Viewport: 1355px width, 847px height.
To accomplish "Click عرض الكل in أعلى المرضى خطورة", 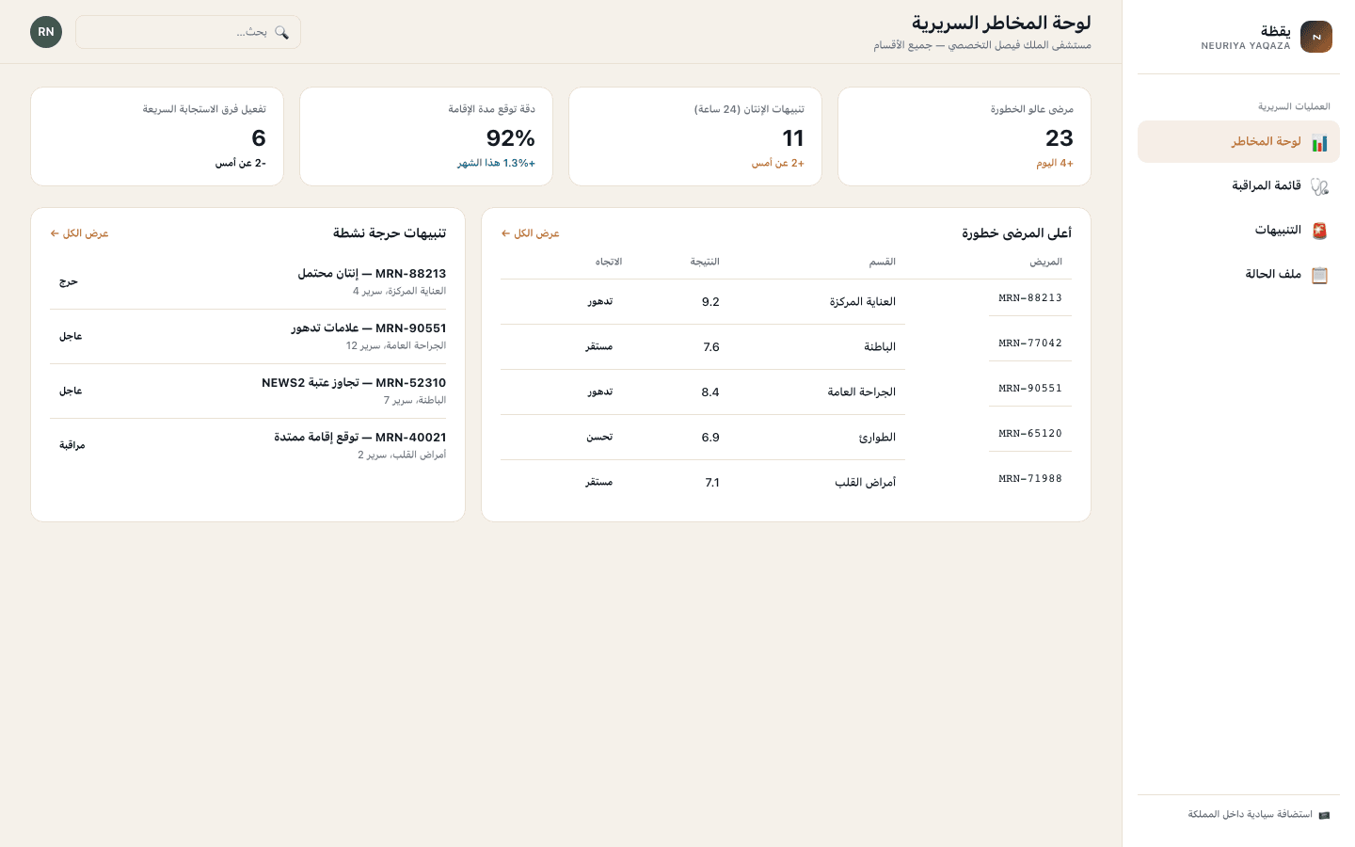I will click(530, 233).
